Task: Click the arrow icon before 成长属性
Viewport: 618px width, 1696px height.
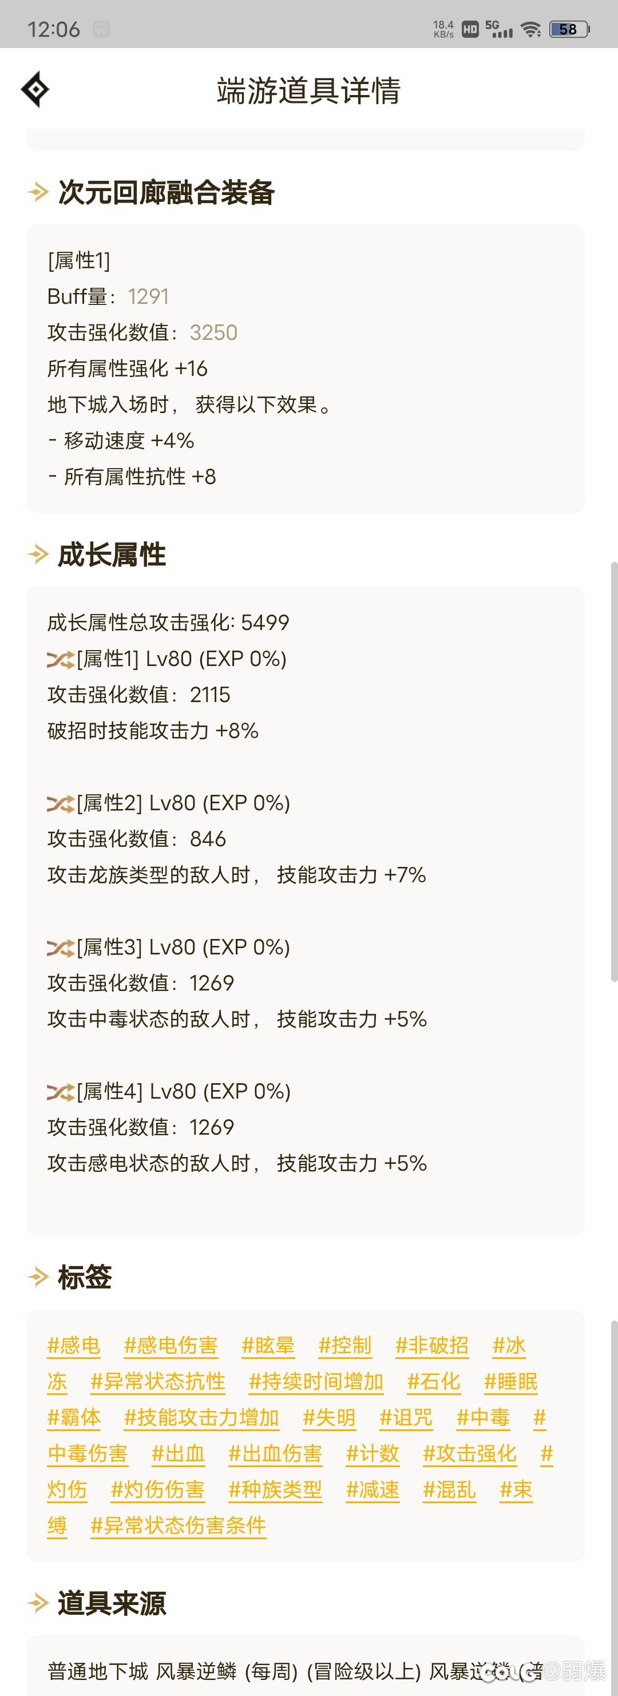Action: tap(38, 554)
